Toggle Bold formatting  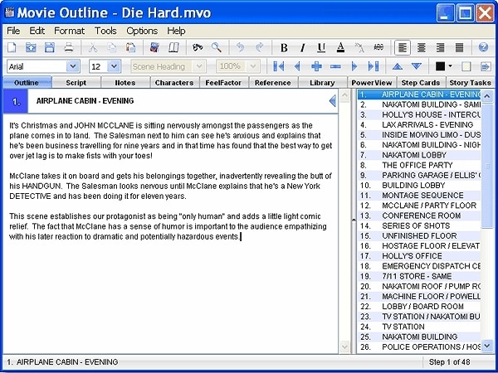point(284,48)
